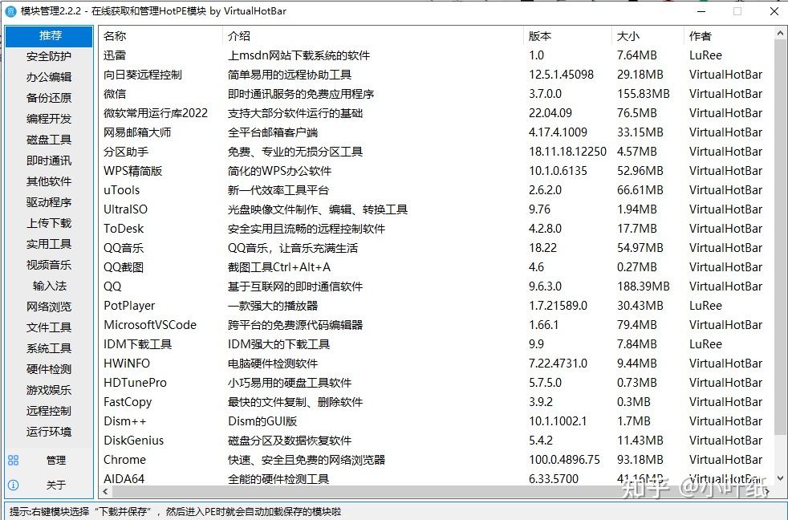Open the 磁盘工具 category
Viewport: 788px width, 520px height.
50,140
